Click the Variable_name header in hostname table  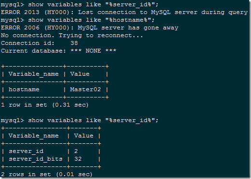click(x=34, y=74)
